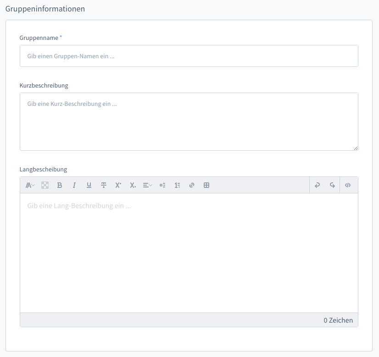Viewport: 379px width, 357px height.
Task: Grab the Kurzbeschreibung textarea resize handle
Action: point(356,148)
